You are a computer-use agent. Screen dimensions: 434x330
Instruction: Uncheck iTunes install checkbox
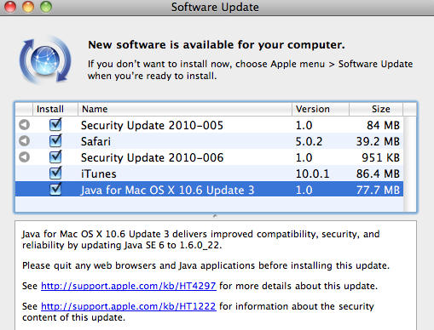(55, 174)
